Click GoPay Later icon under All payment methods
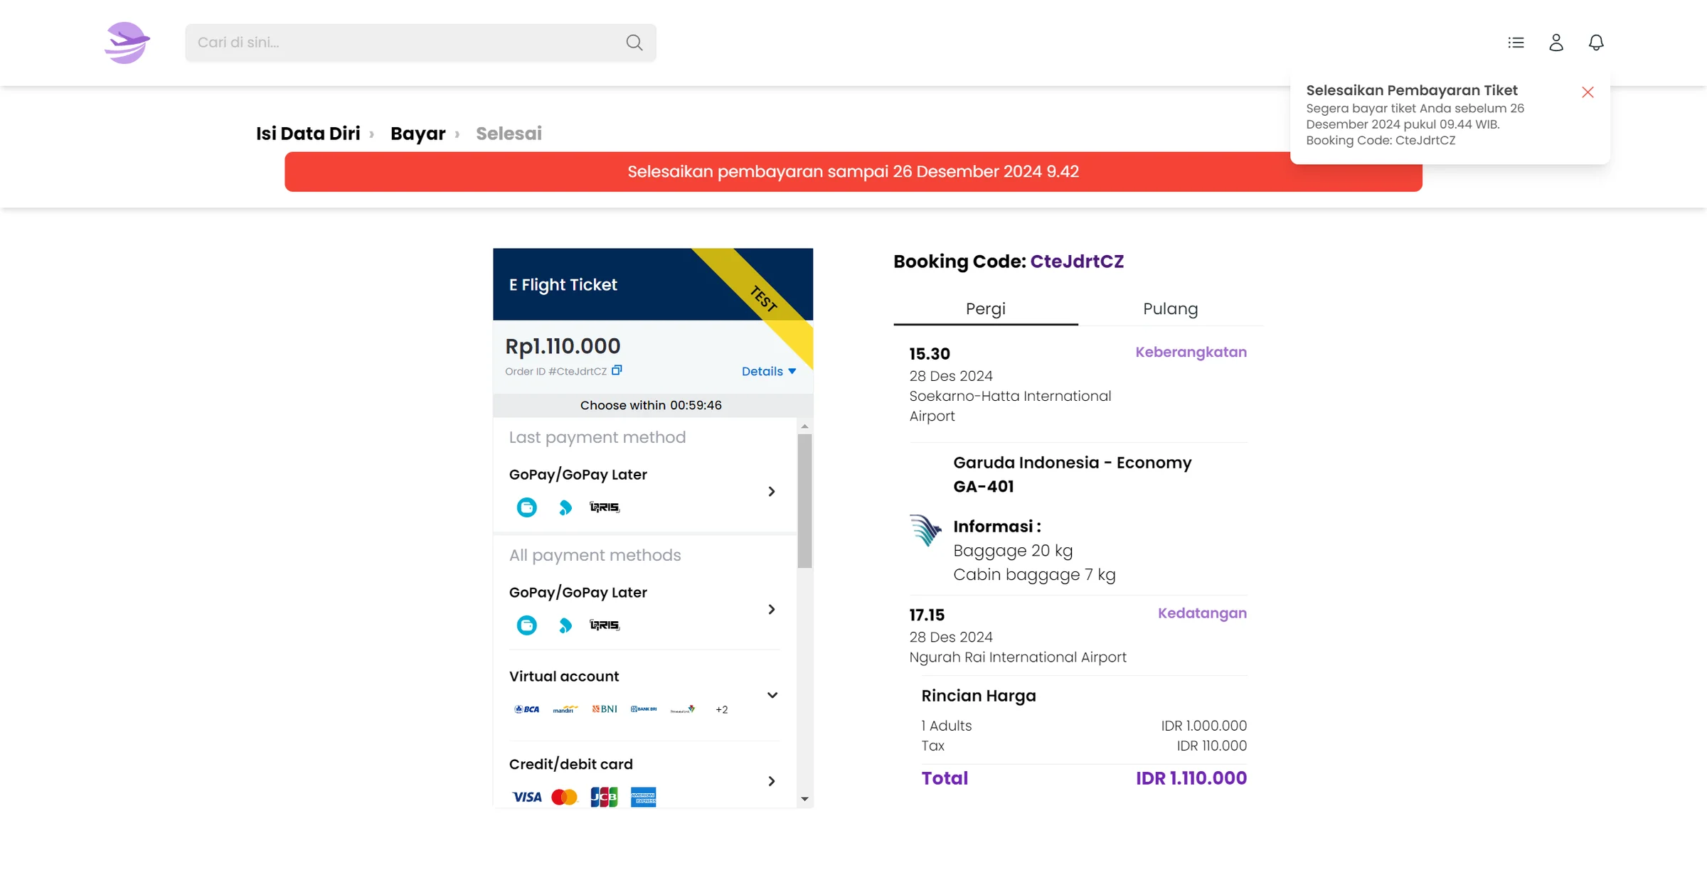1707x877 pixels. (x=565, y=625)
